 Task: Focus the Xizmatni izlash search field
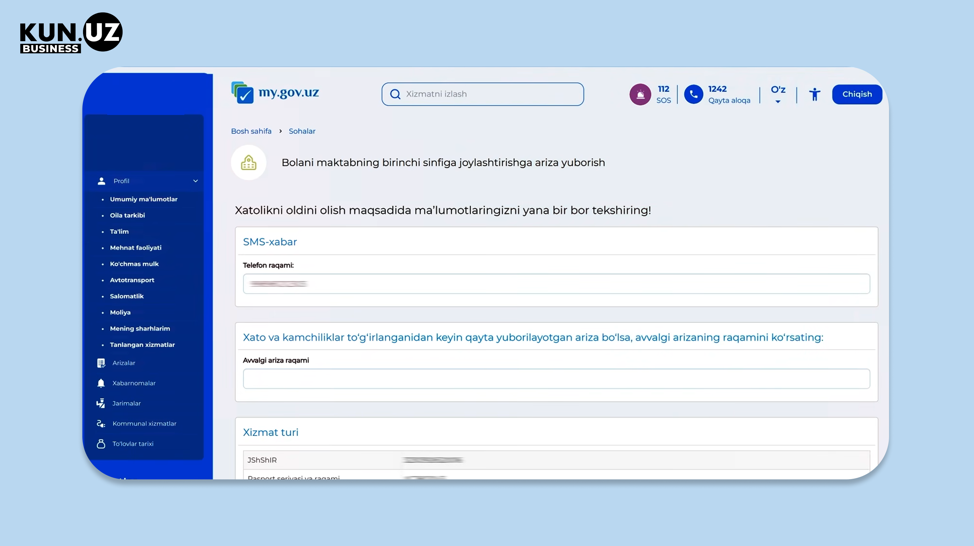(482, 94)
